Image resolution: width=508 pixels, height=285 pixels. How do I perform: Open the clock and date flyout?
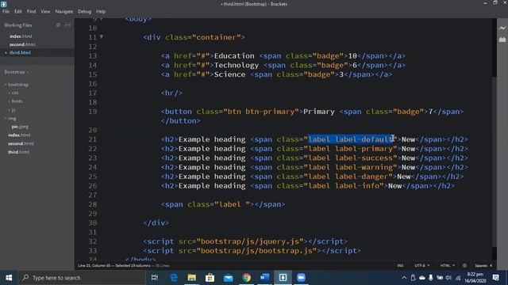click(475, 278)
